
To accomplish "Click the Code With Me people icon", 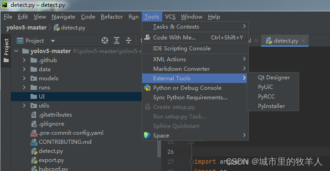I will pos(147,37).
